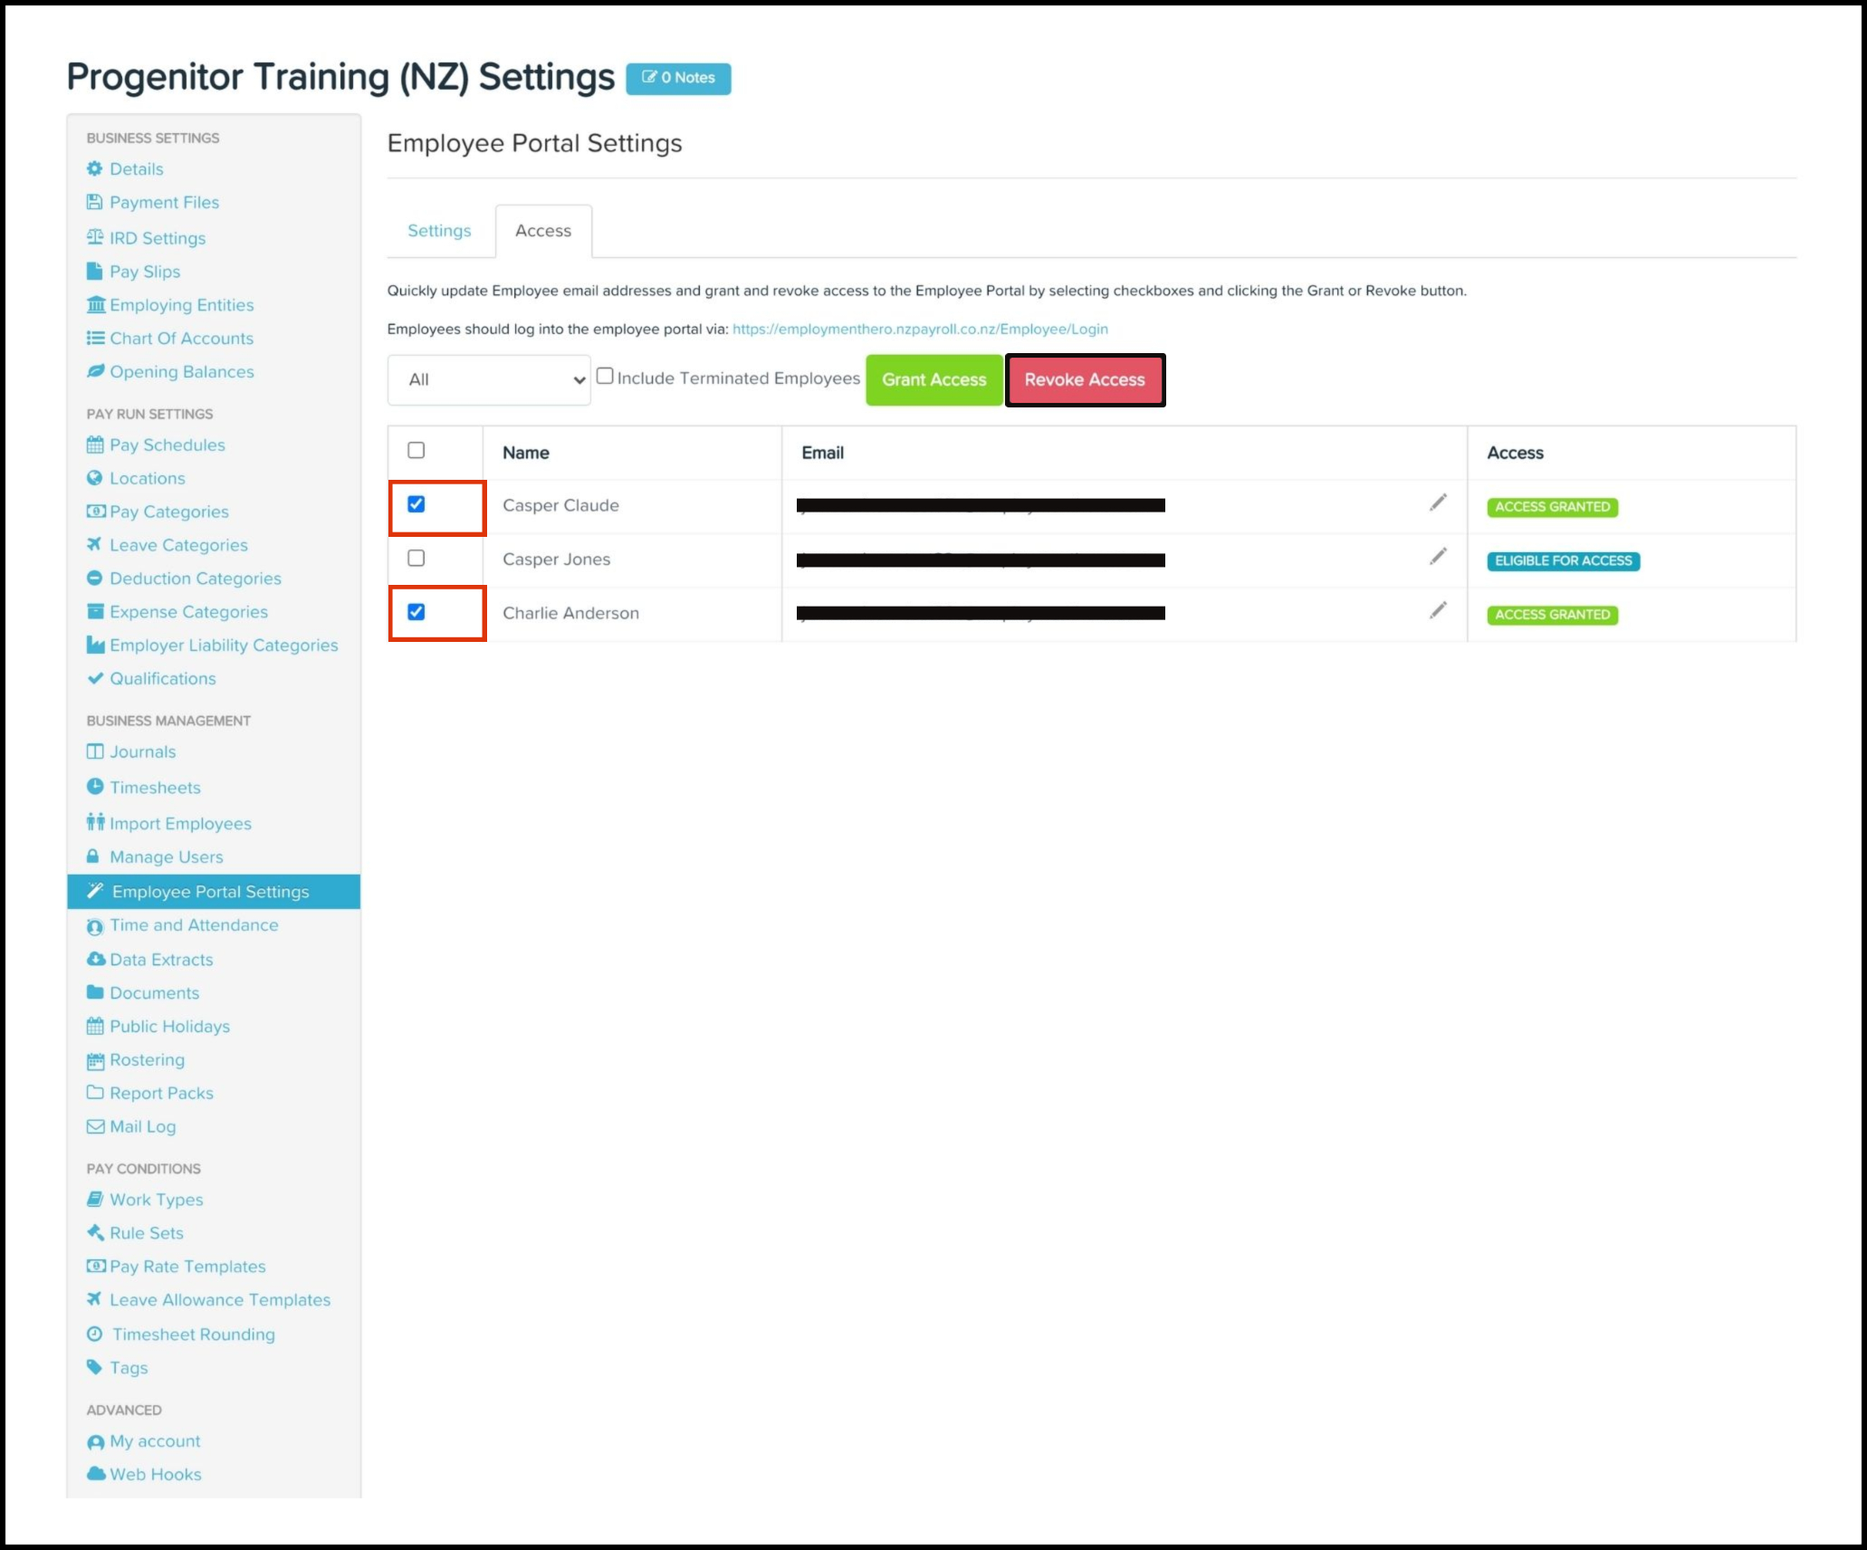
Task: Select the Access tab
Action: coord(543,231)
